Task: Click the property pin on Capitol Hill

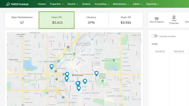Action: coord(85,81)
